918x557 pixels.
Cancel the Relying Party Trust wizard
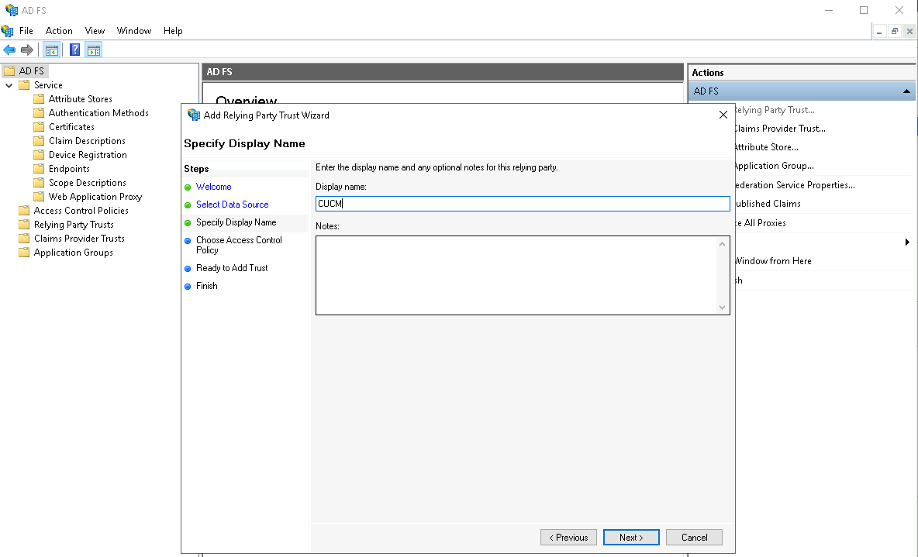pyautogui.click(x=694, y=538)
